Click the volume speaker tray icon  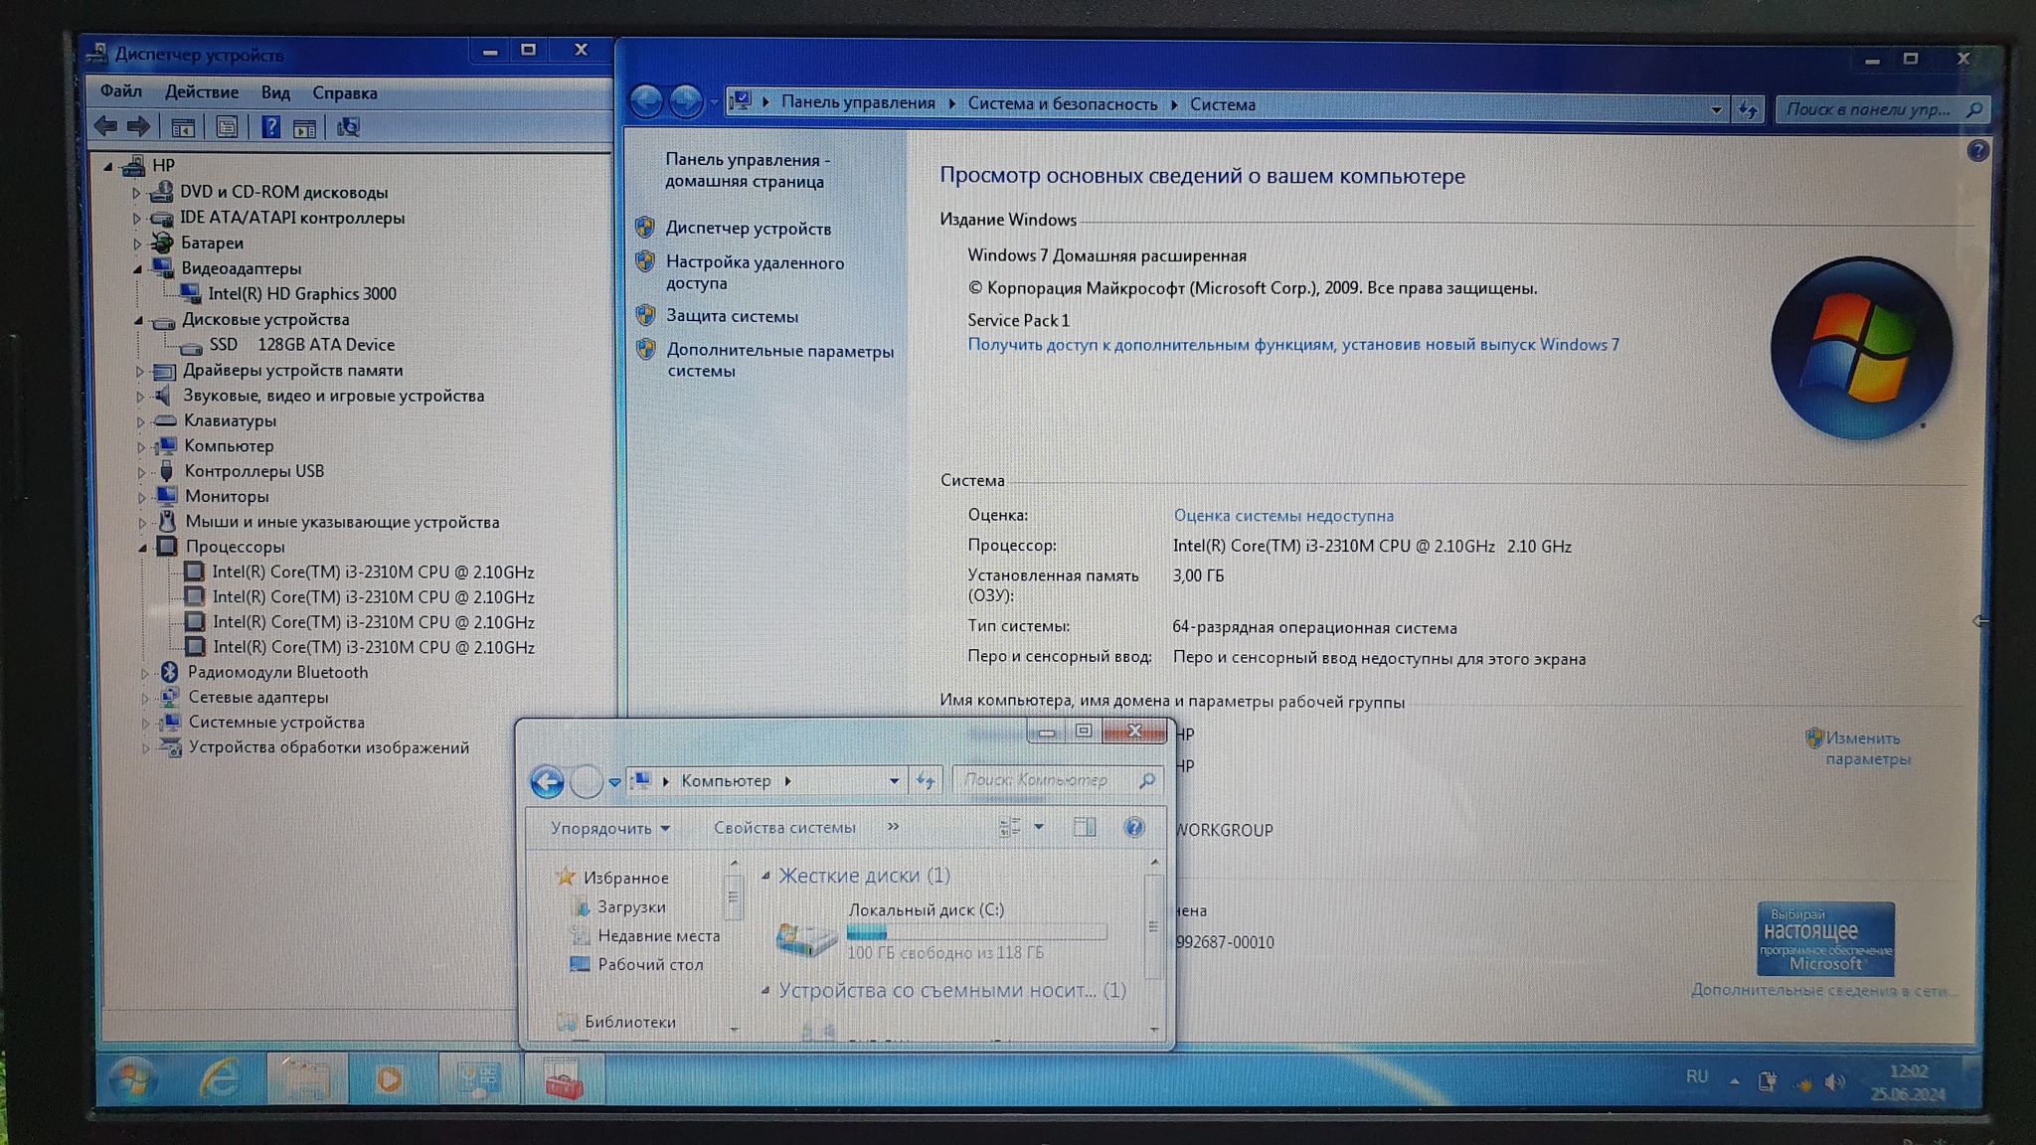1835,1081
